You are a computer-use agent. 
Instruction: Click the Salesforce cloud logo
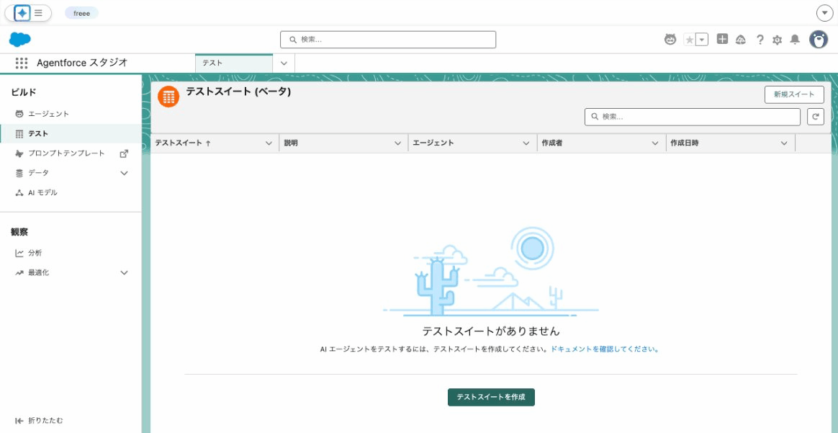coord(19,39)
